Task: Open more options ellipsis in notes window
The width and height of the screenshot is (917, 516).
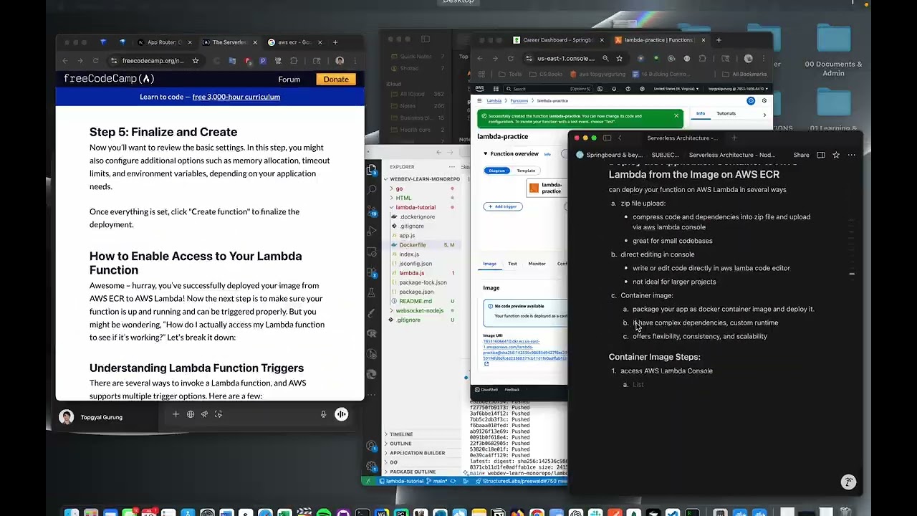Action: click(852, 155)
